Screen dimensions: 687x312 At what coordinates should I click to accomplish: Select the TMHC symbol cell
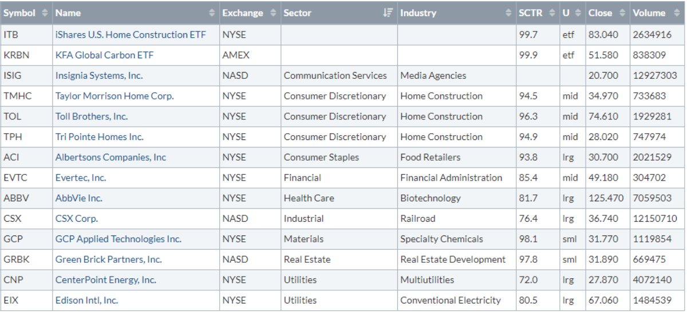coord(18,96)
